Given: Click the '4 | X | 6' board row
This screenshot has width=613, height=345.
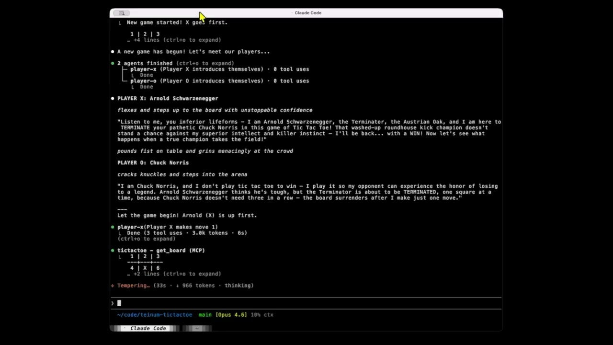Looking at the screenshot, I should [145, 268].
